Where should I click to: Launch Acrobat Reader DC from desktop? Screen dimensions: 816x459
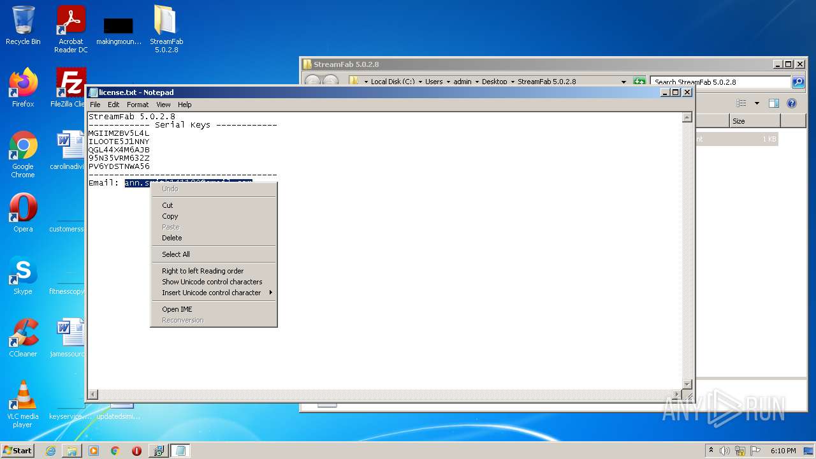click(x=71, y=29)
